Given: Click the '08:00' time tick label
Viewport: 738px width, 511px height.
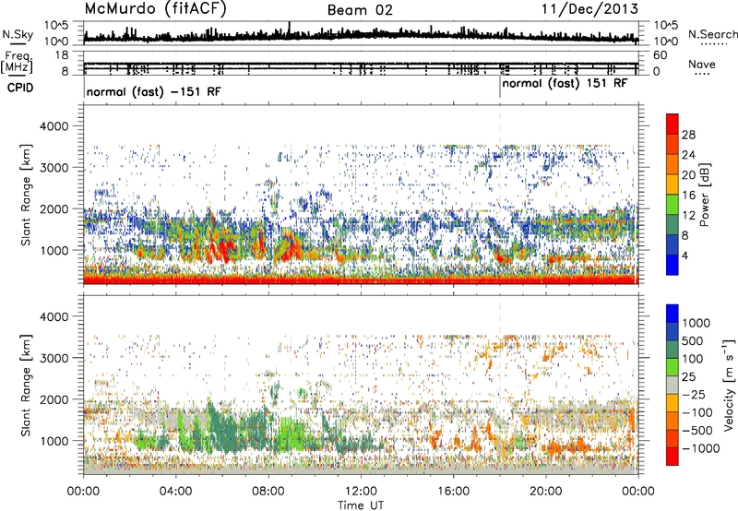Looking at the screenshot, I should point(268,492).
